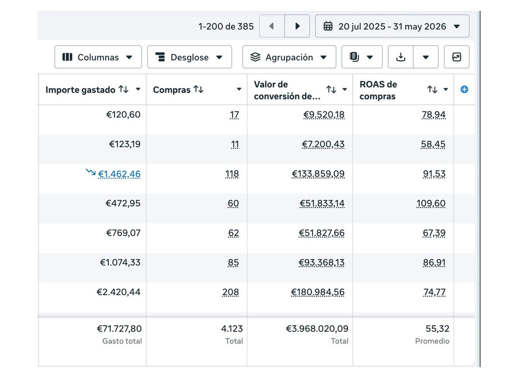Expand export options arrow next to download
Viewport: 518px width, 378px height.
(x=426, y=57)
